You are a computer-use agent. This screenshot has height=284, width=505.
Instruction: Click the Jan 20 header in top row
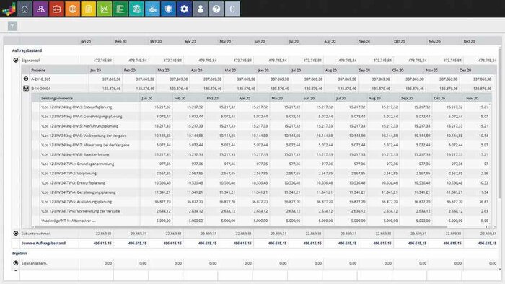[86, 42]
